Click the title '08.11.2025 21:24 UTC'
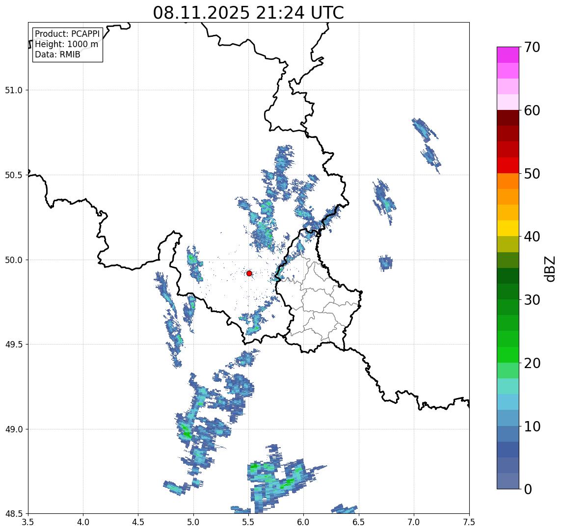 (248, 13)
